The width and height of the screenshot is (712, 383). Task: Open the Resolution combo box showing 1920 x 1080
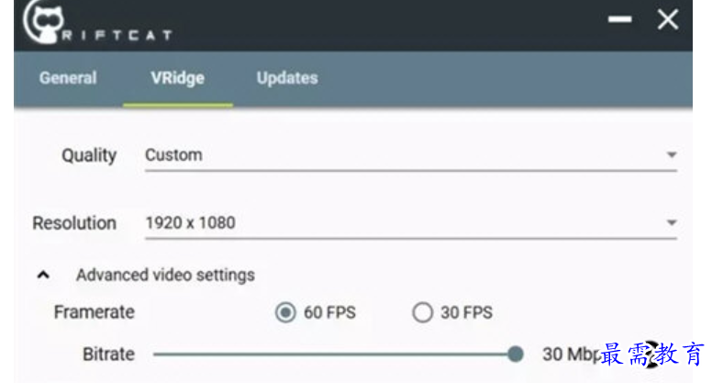411,223
